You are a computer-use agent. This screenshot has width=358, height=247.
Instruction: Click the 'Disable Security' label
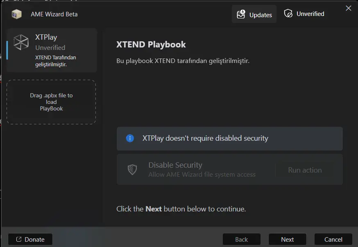[175, 165]
